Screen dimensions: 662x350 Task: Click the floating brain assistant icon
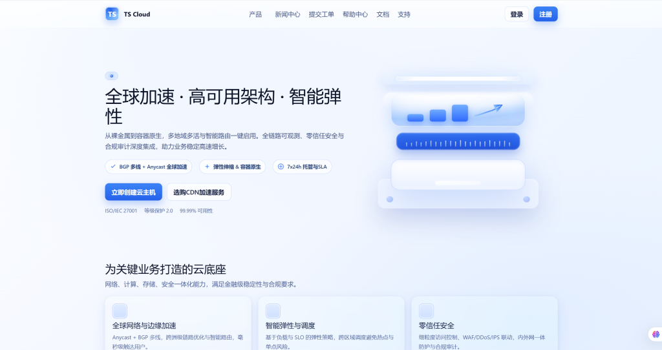pos(656,335)
